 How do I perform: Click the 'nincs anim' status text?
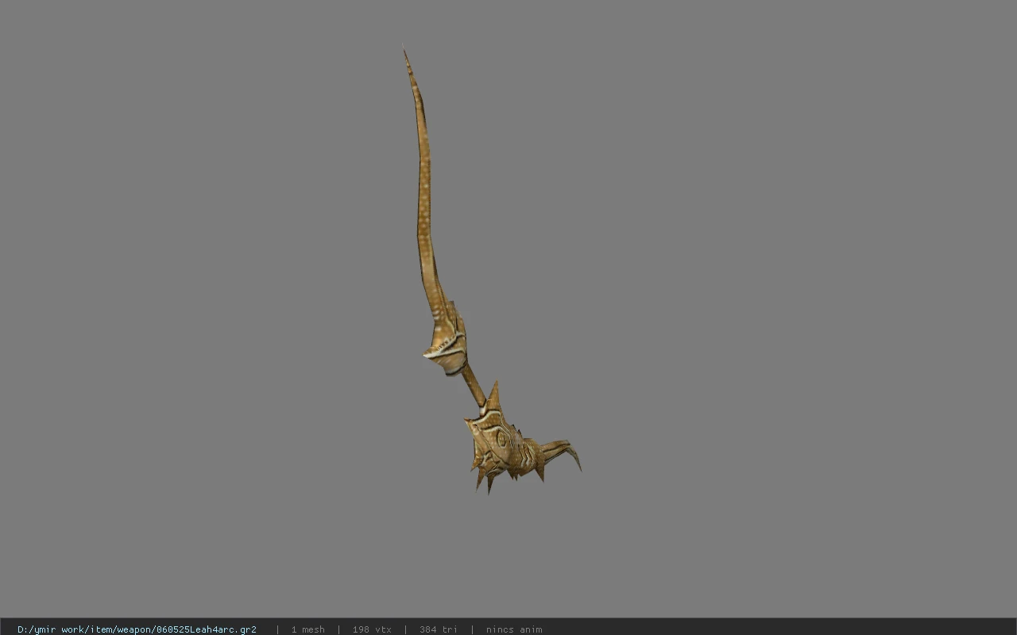click(514, 629)
